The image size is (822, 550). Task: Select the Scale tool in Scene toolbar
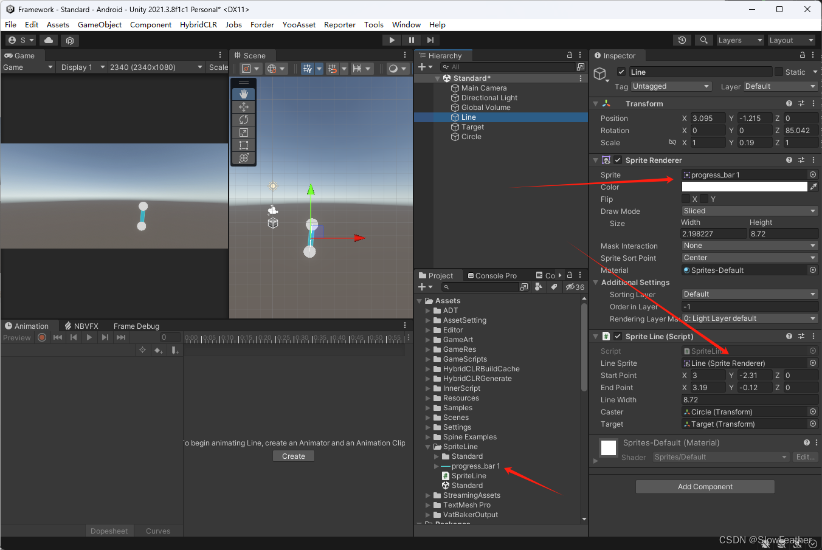click(x=244, y=132)
